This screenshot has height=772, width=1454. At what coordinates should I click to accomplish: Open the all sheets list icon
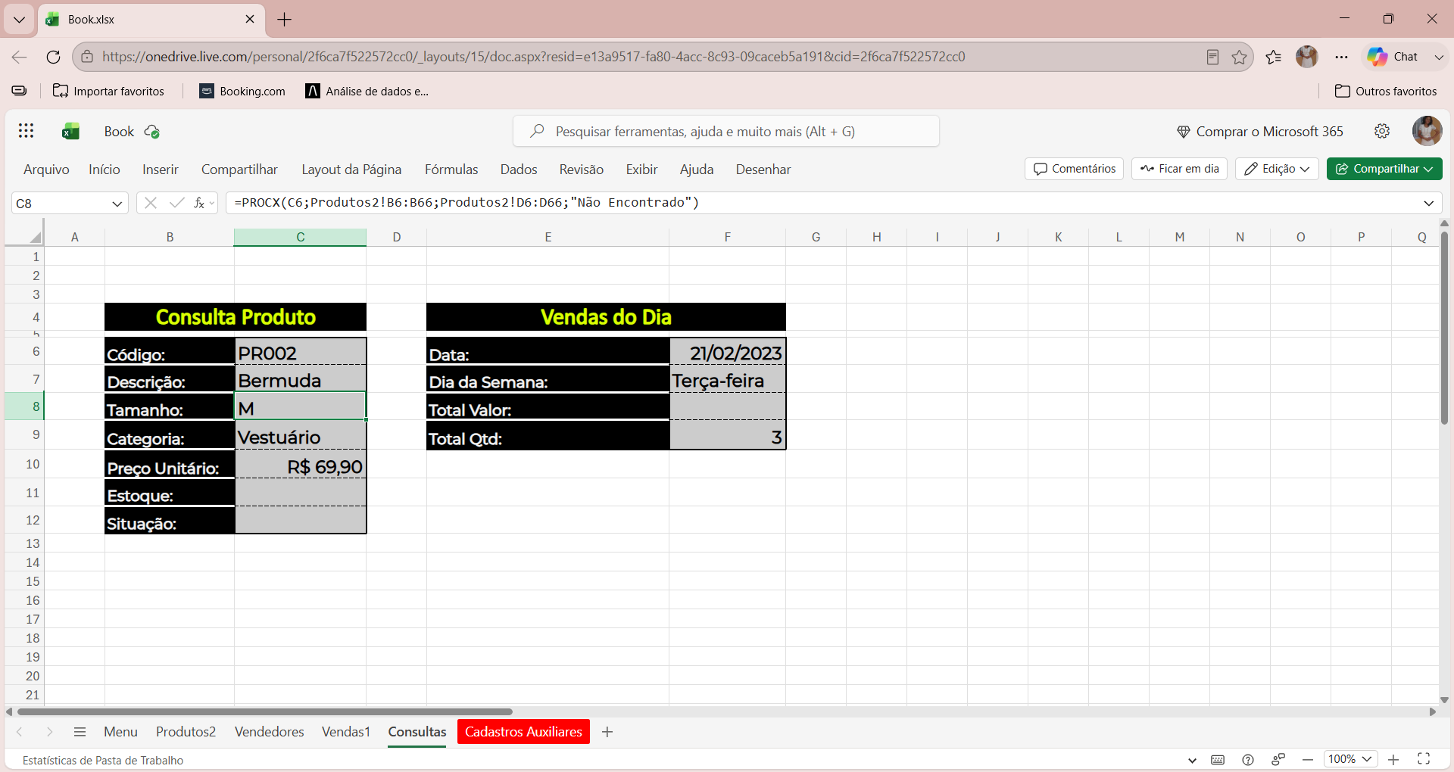[x=80, y=732]
